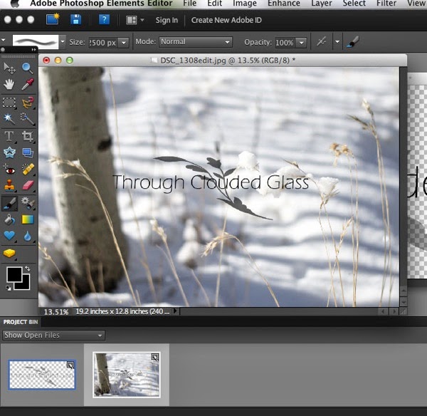427x416 pixels.
Task: Click the Sign In link
Action: (x=167, y=20)
